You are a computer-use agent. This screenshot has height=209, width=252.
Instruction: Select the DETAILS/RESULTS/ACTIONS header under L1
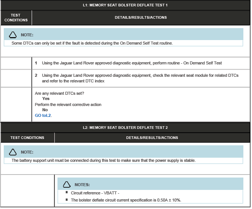(x=140, y=18)
